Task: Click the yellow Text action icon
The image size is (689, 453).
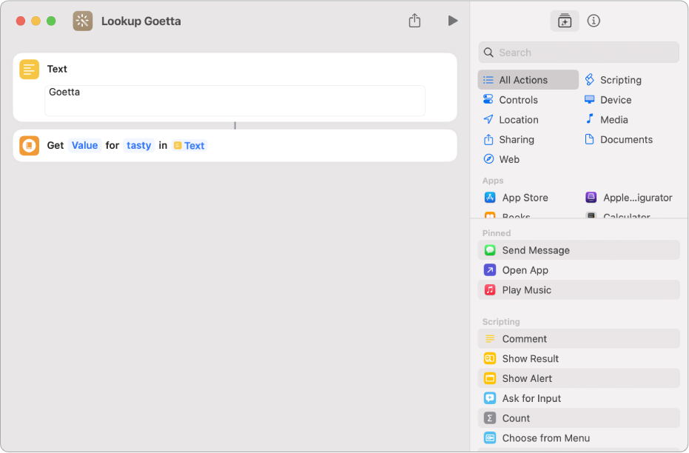Action: tap(30, 70)
